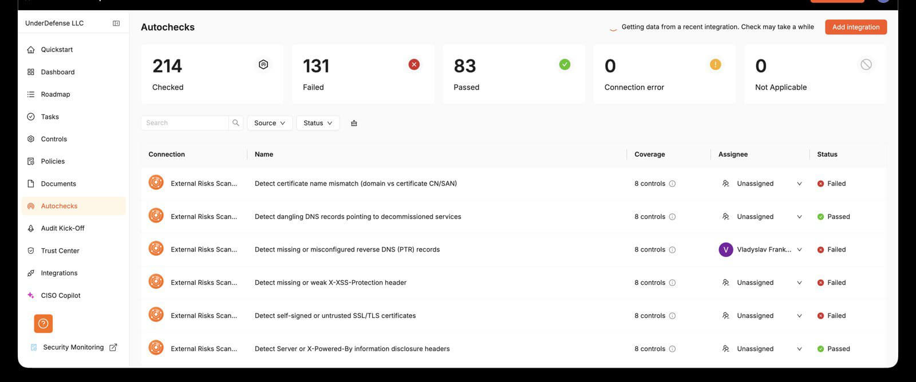Click the yellow Connection error warning icon
The width and height of the screenshot is (916, 382).
[x=715, y=65]
